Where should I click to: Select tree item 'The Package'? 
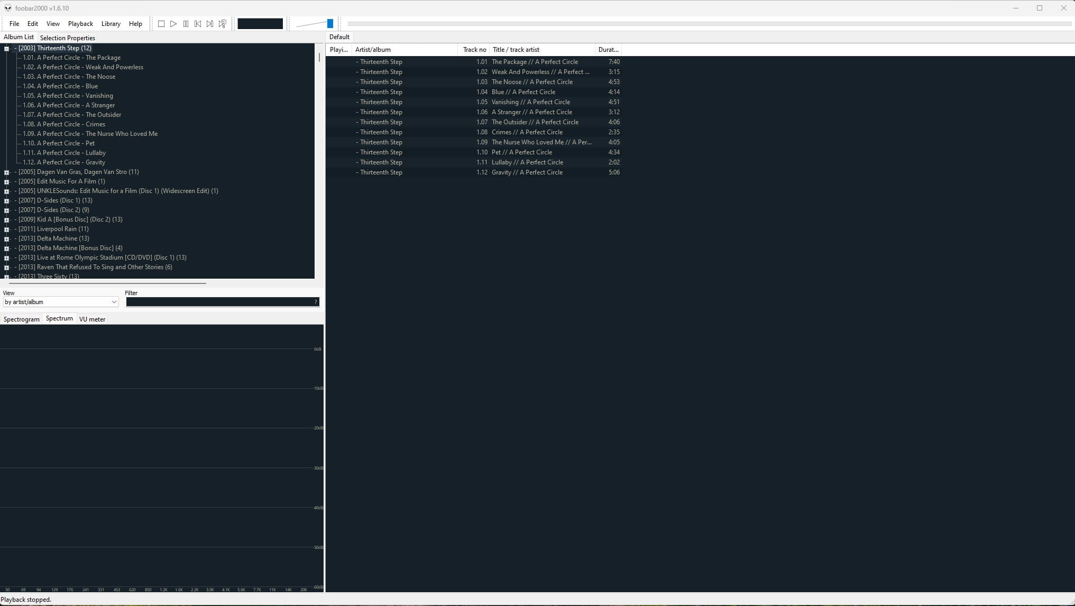tap(71, 58)
